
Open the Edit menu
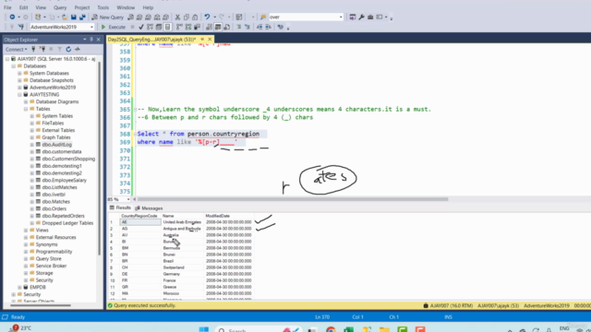[23, 7]
